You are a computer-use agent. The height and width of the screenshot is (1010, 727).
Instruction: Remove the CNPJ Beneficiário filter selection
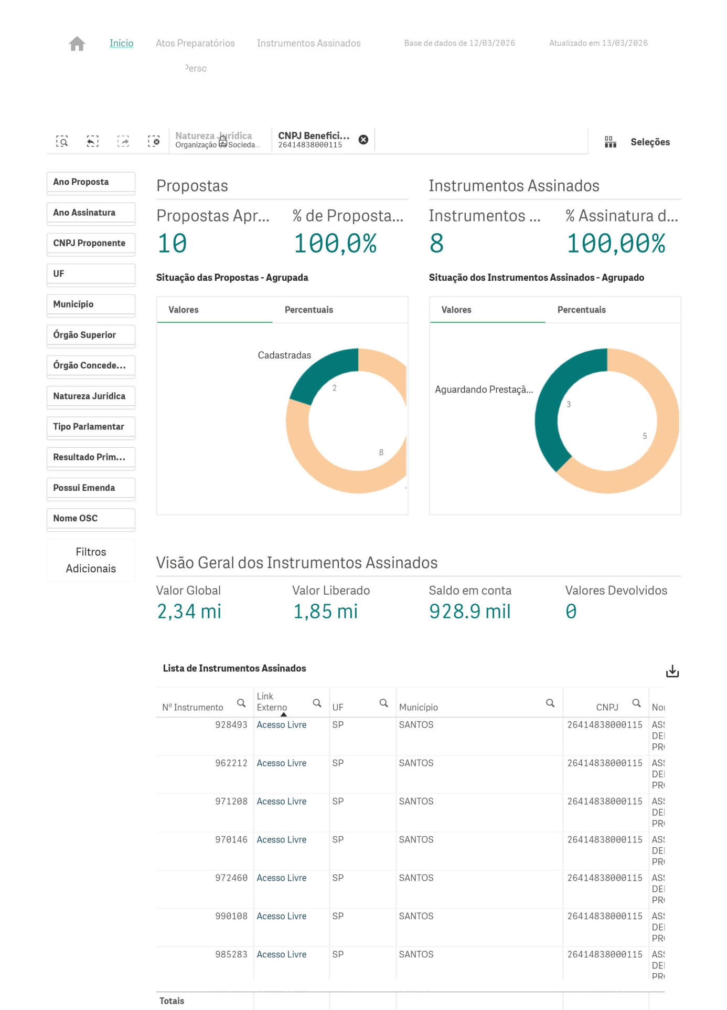click(x=363, y=140)
